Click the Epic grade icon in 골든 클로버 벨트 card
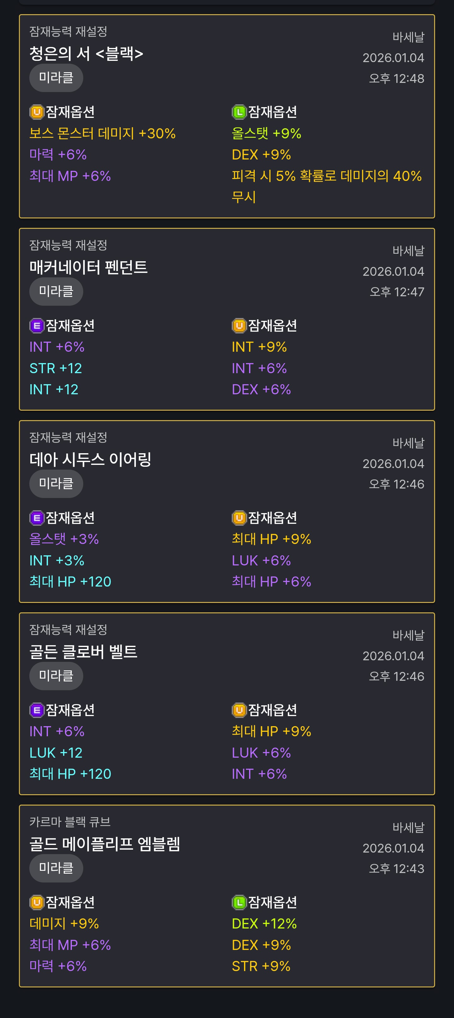The width and height of the screenshot is (454, 1018). [37, 710]
